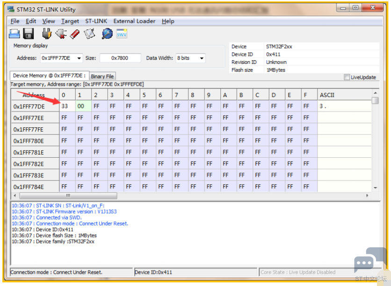Click the Flash size value 1MBytes
This screenshot has width=391, height=286.
coord(276,70)
